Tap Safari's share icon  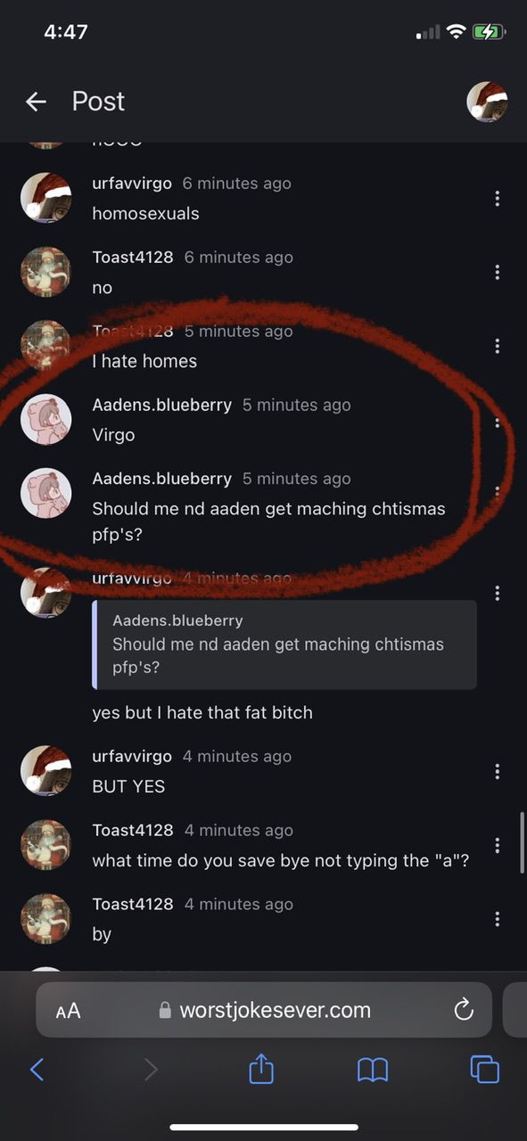(x=260, y=1068)
